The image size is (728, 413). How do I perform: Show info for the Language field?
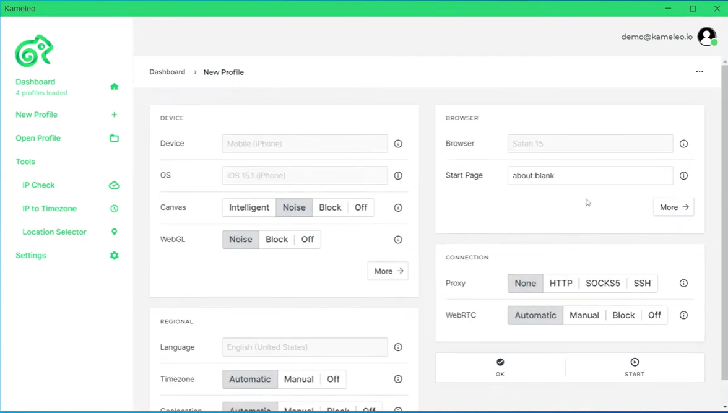[x=398, y=347]
